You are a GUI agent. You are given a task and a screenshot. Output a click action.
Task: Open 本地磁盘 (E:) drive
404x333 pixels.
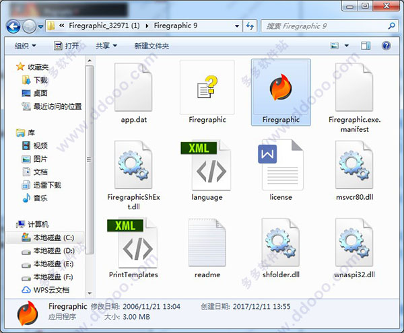click(47, 264)
